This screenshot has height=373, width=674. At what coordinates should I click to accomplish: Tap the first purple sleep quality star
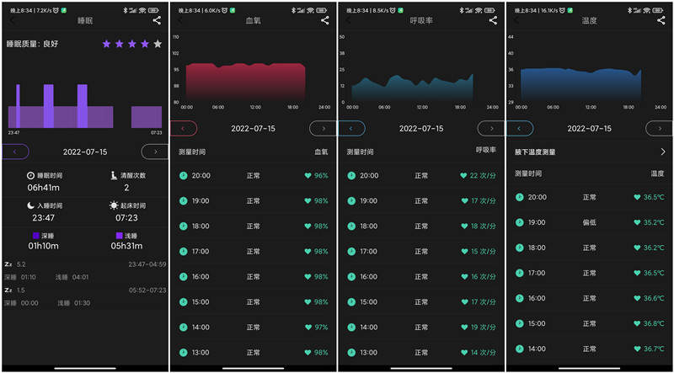[107, 44]
